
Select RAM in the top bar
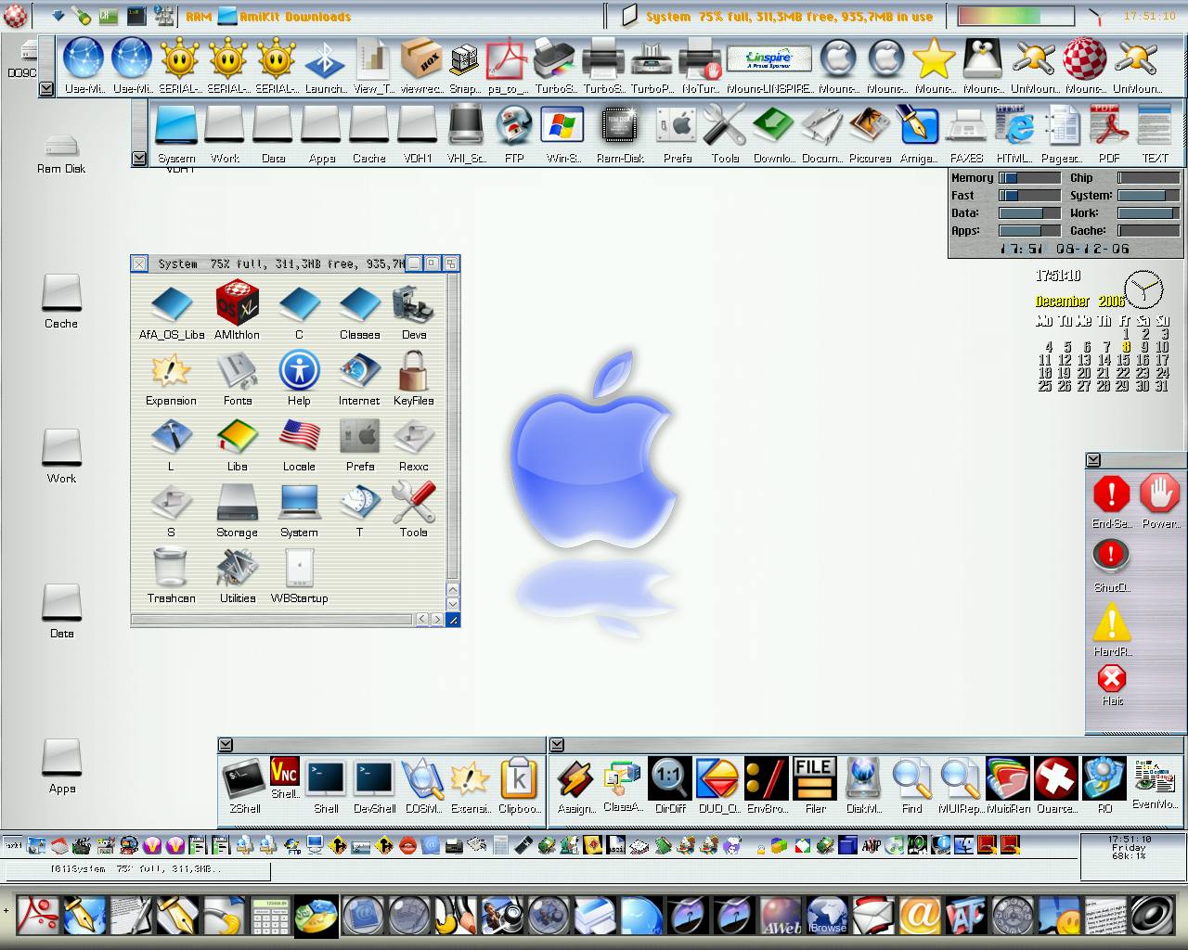pos(198,17)
